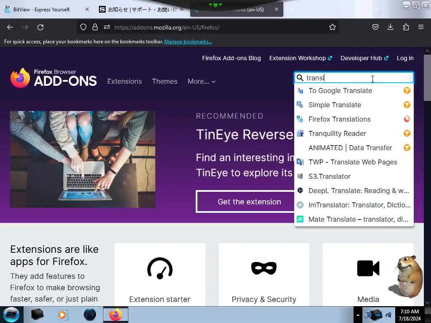
Task: Select Mate Translate suggestion
Action: click(354, 219)
